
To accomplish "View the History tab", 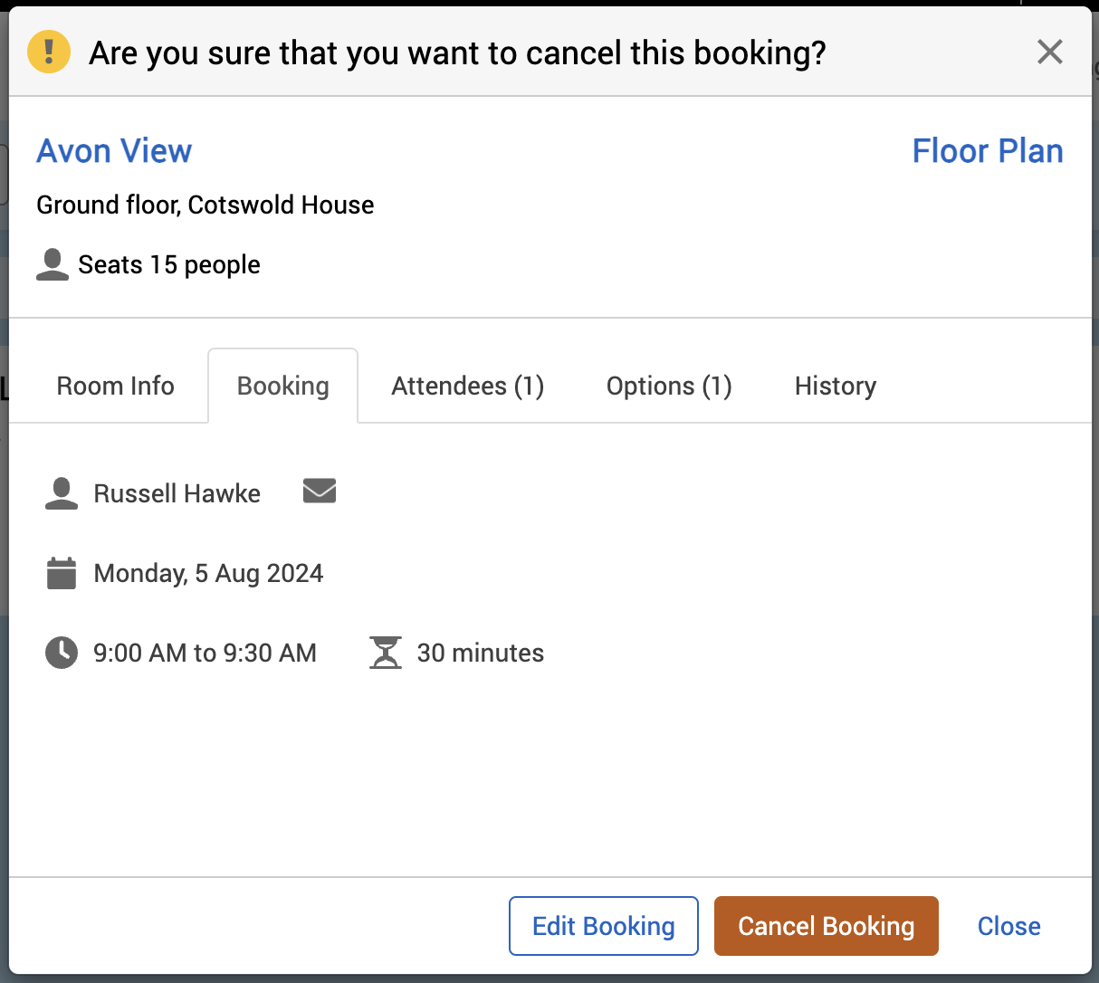I will (835, 387).
